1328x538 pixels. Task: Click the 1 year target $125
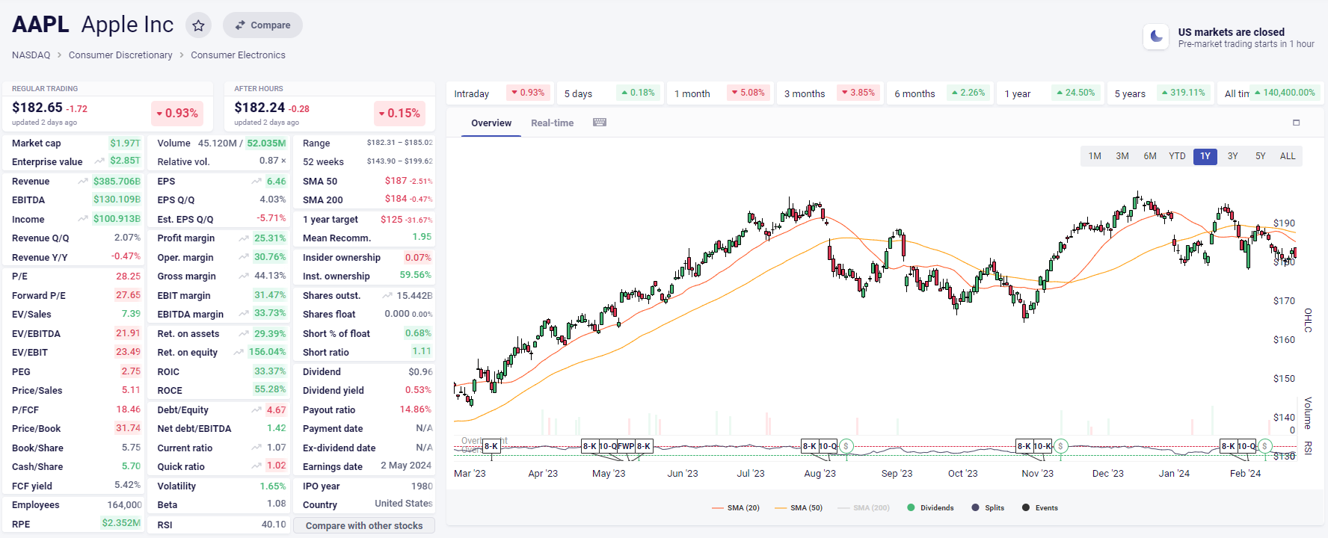click(x=391, y=220)
